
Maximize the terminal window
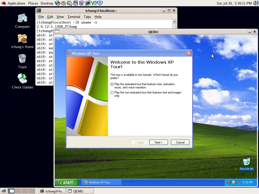169,10
